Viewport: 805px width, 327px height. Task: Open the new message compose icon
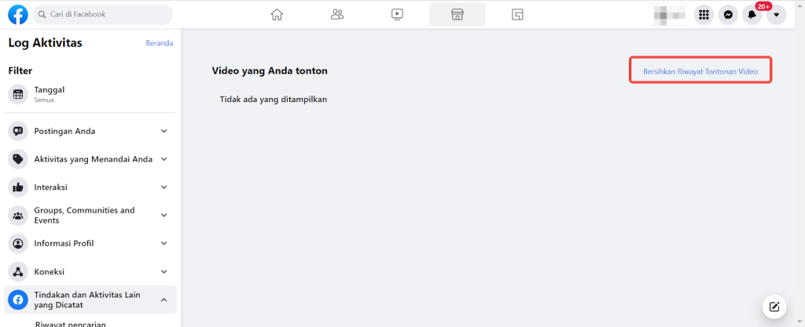[x=774, y=307]
